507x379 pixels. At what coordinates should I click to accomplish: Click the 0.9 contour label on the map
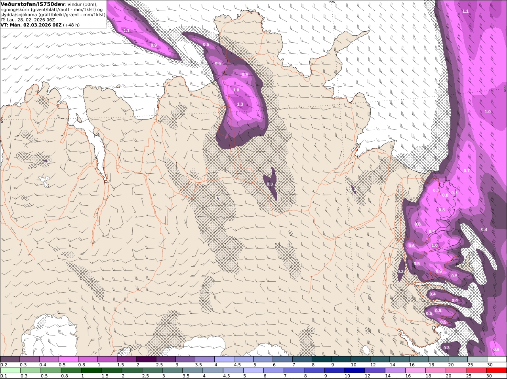pyautogui.click(x=154, y=45)
